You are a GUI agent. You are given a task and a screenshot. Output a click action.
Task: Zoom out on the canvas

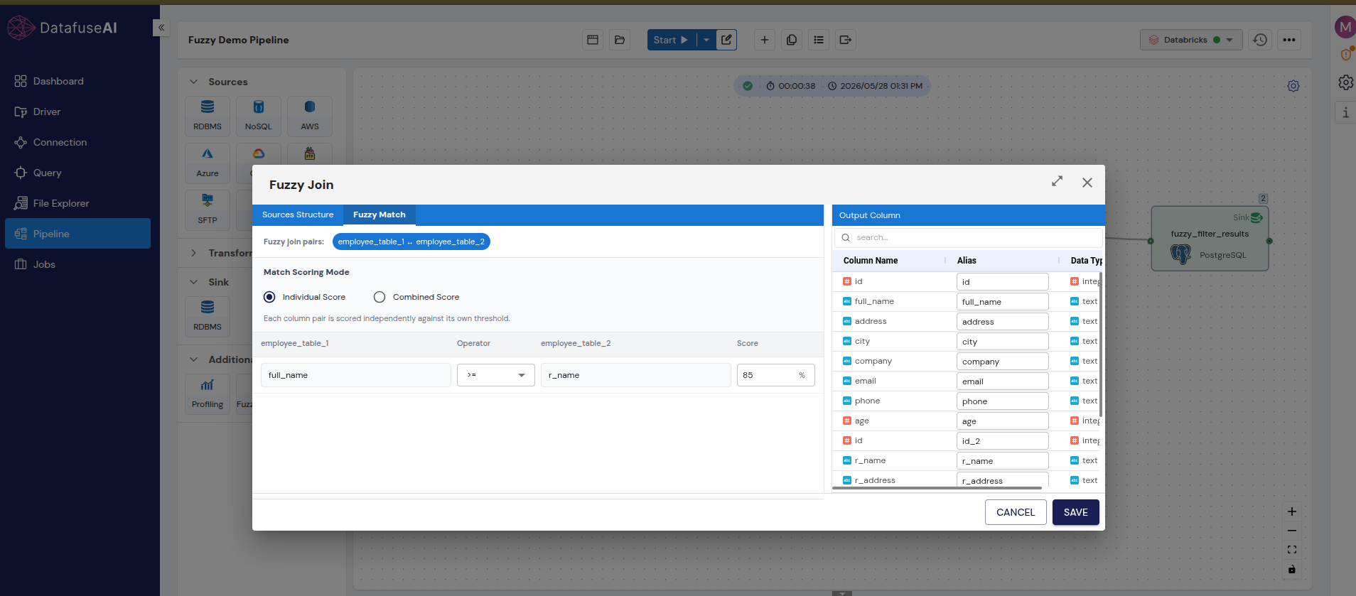tap(1292, 531)
